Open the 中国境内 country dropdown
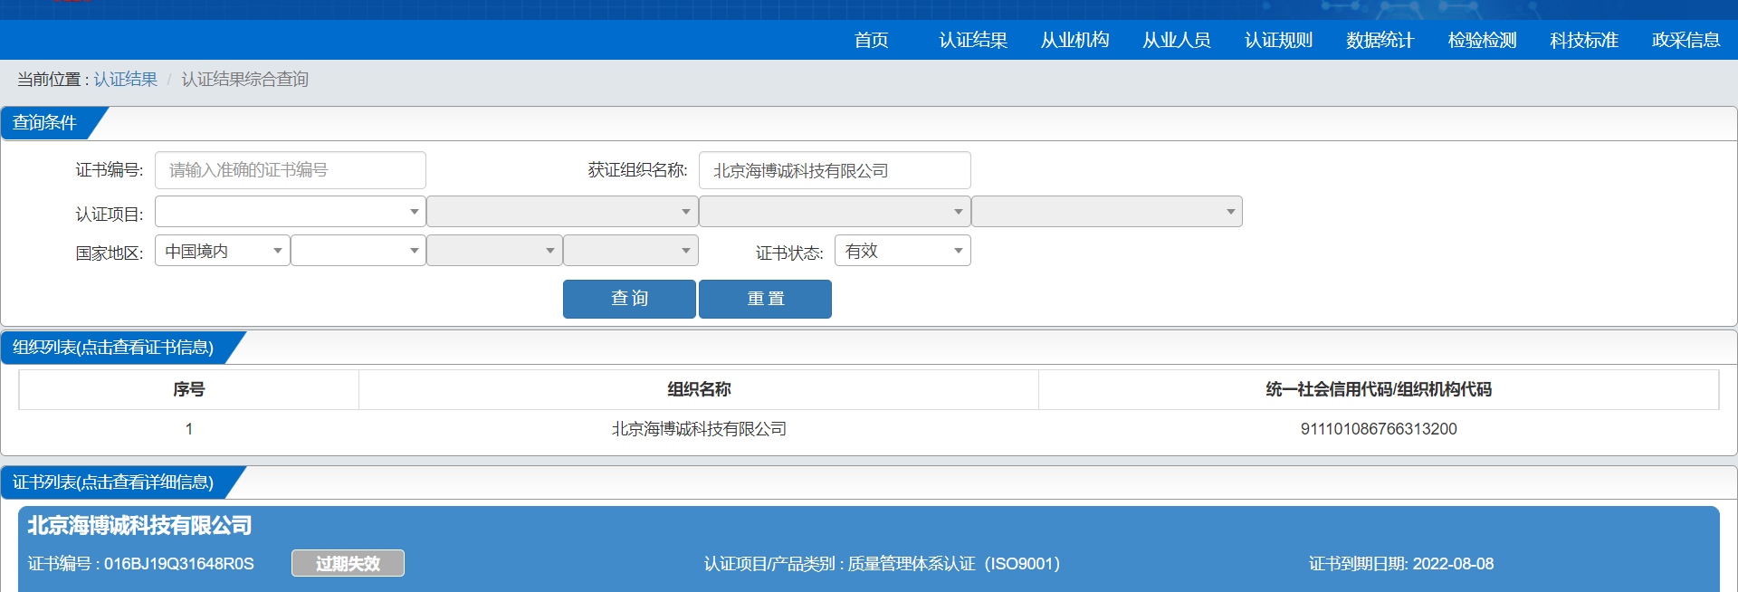 click(223, 251)
